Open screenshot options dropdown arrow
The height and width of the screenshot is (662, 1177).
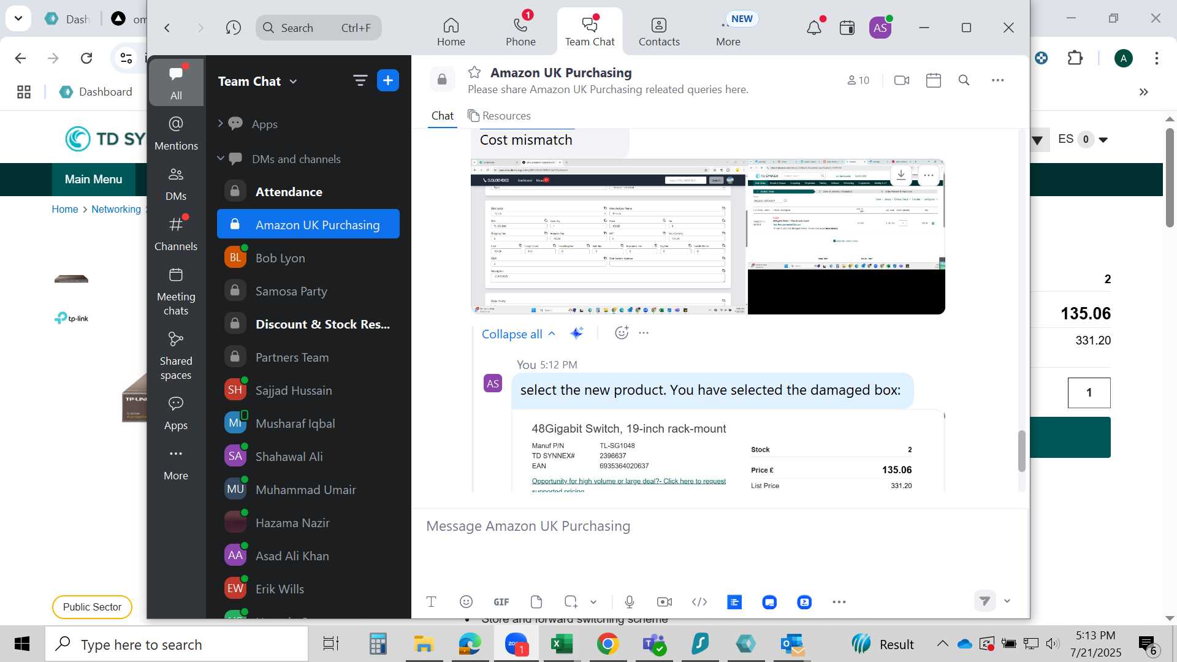593,602
